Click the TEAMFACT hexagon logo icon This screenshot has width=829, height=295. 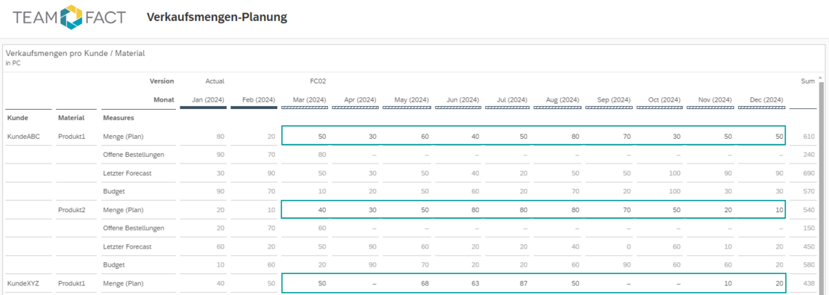71,17
